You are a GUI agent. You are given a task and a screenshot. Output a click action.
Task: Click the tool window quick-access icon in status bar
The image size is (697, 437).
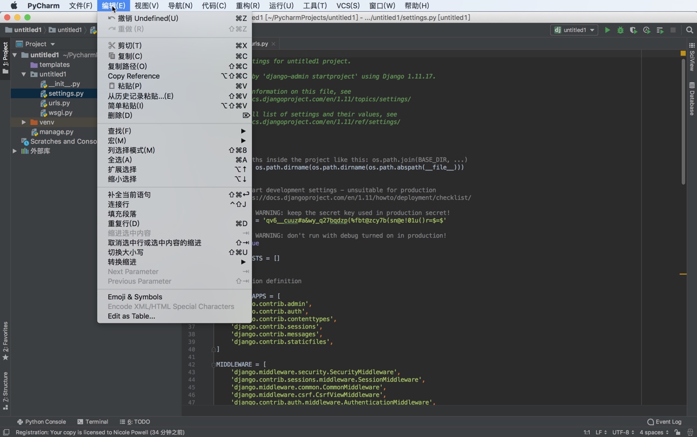(x=6, y=433)
